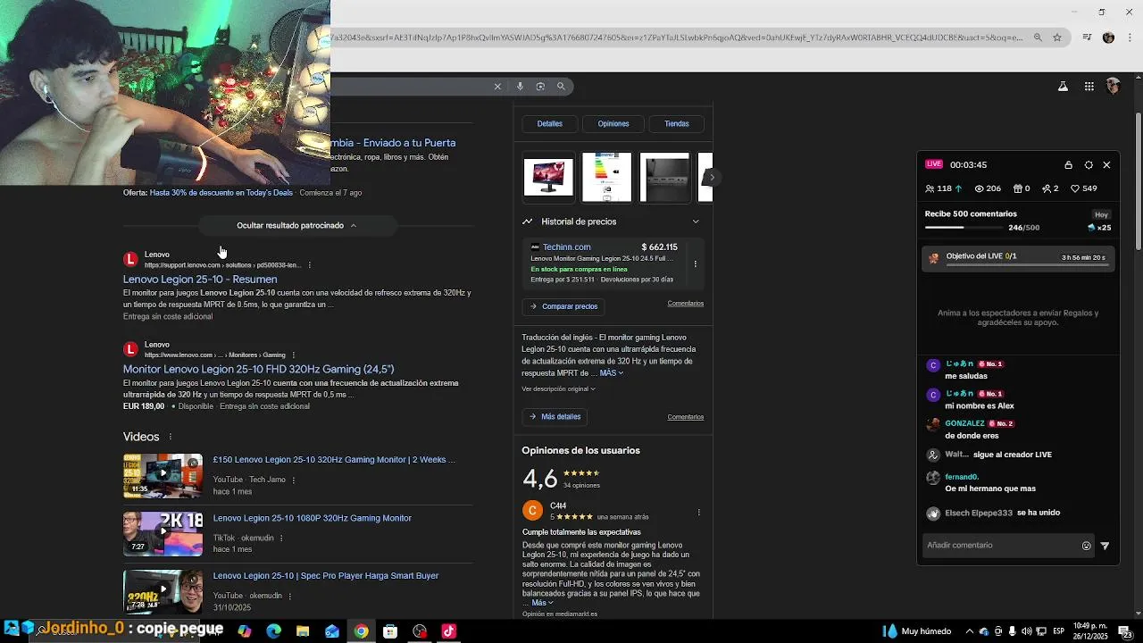Open TikTok LIVE Studio taskbar icon
The image size is (1143, 643).
coord(448,631)
